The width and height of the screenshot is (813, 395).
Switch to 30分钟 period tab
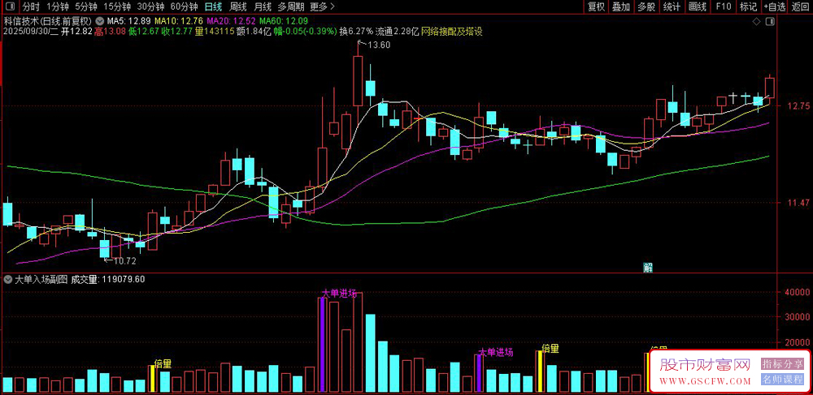pos(150,6)
